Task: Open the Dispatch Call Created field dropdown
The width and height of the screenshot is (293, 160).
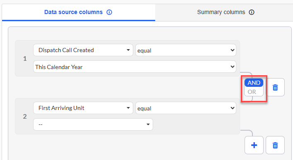Action: tap(83, 50)
